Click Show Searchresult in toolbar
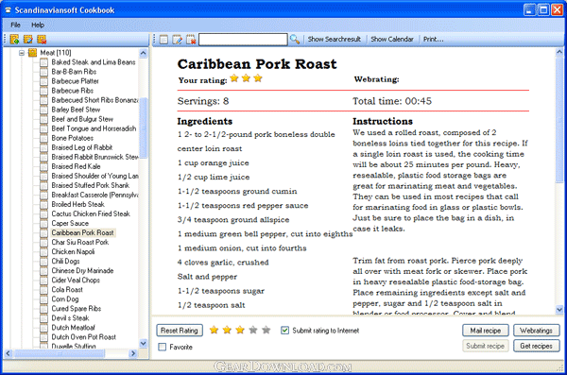 click(335, 39)
